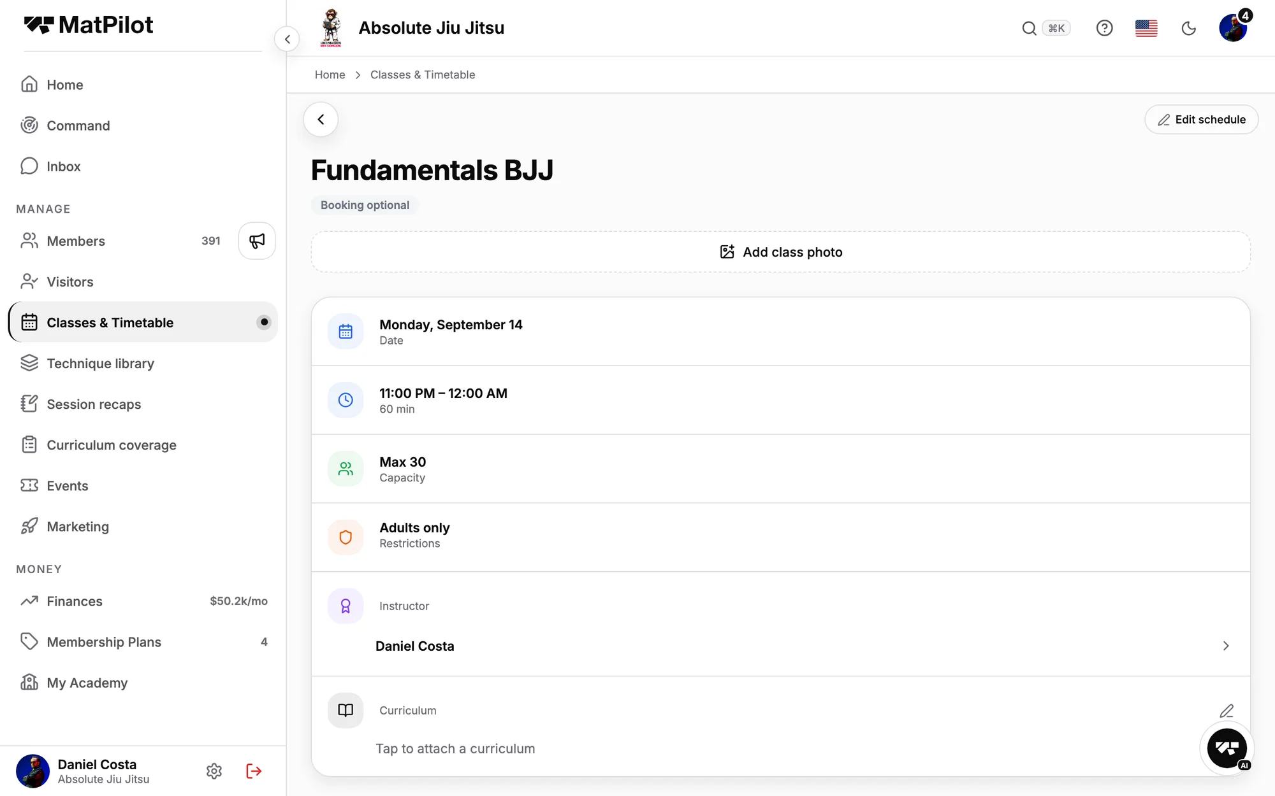Viewport: 1275px width, 796px height.
Task: Click the calendar date icon
Action: [x=346, y=331]
